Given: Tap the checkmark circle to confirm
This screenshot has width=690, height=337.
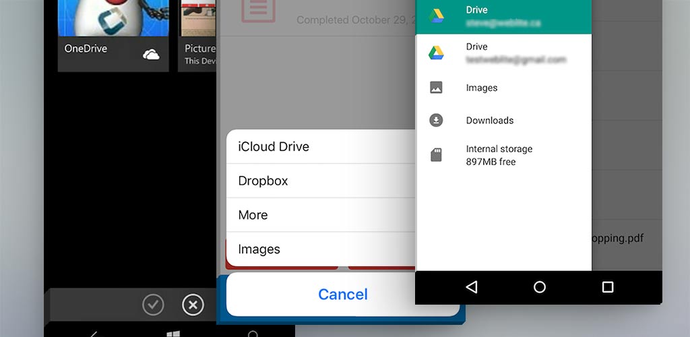Looking at the screenshot, I should coord(153,305).
